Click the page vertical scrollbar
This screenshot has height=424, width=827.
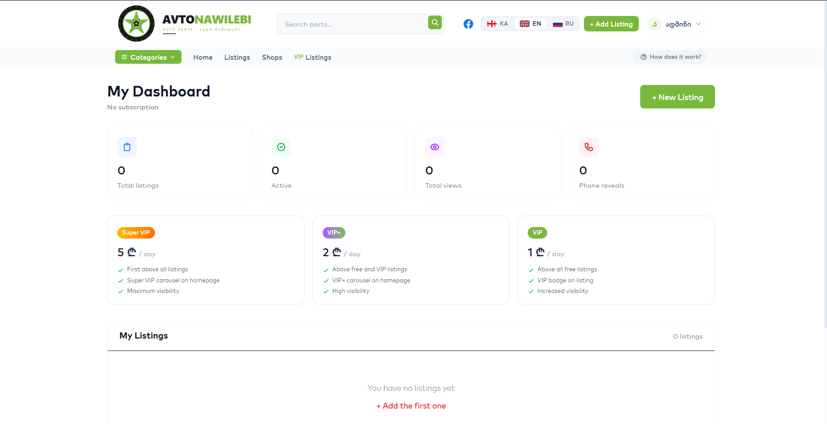click(x=825, y=164)
